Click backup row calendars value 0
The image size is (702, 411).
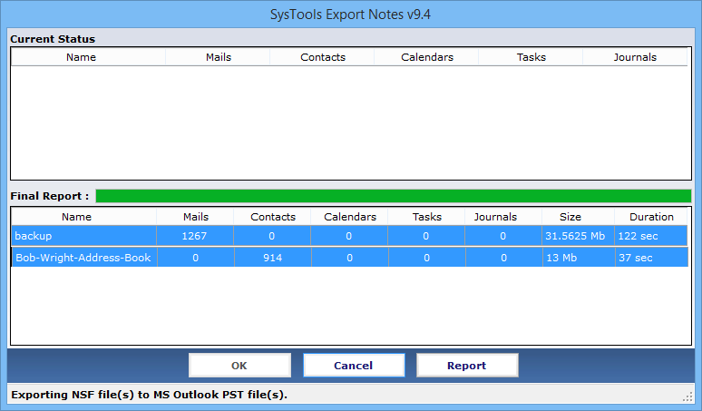click(349, 236)
